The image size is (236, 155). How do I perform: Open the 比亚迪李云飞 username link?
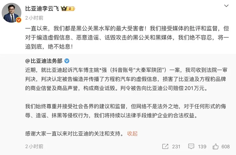pos(42,9)
